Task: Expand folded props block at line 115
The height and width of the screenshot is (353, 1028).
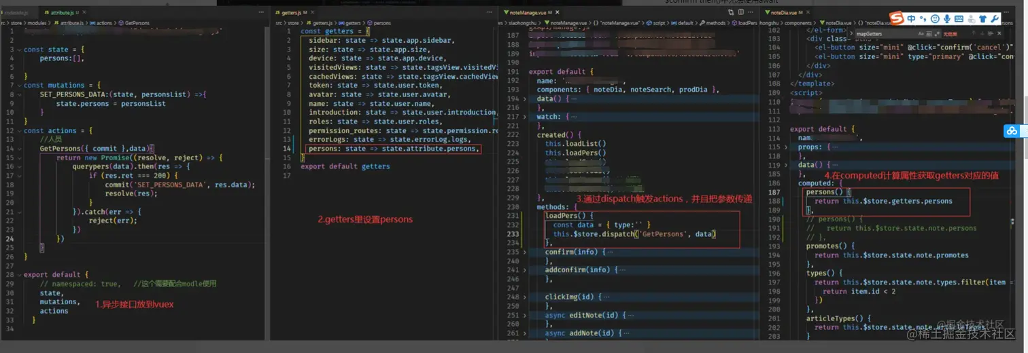Action: click(x=787, y=147)
